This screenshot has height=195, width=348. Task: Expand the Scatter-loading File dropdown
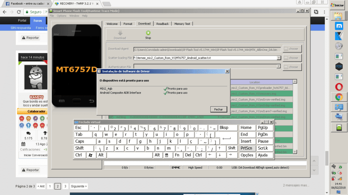point(279,58)
